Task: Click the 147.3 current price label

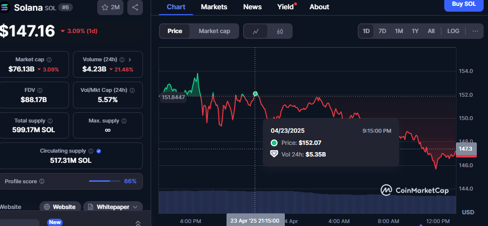Action: tap(466, 149)
